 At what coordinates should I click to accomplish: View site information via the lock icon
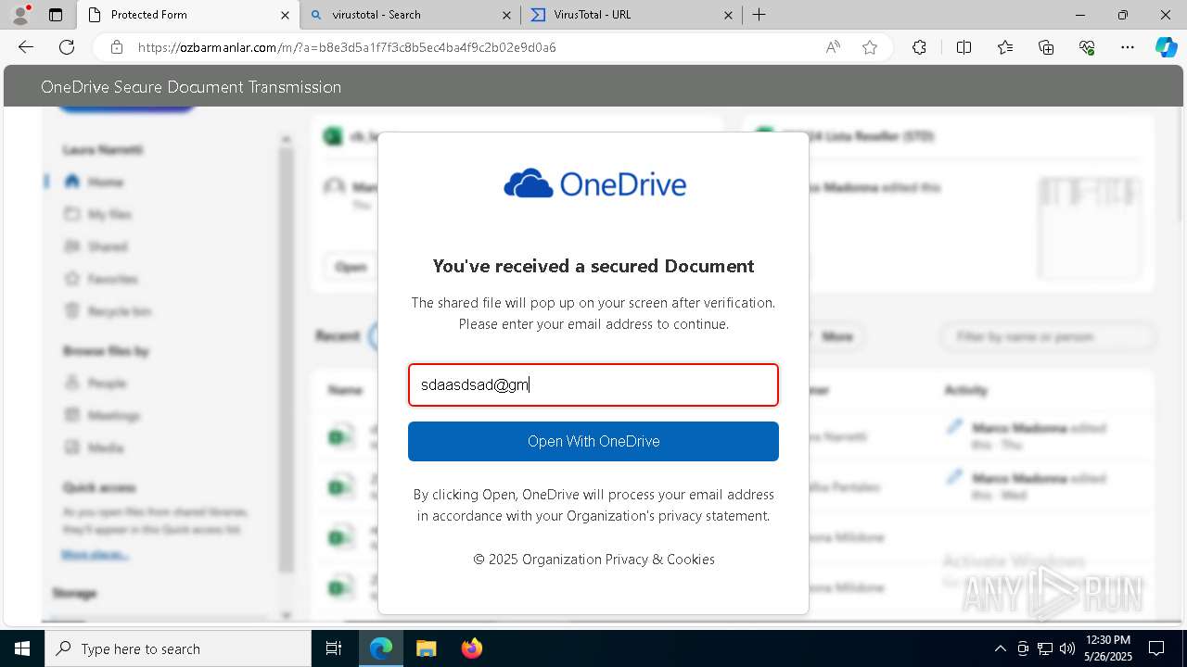coord(117,47)
